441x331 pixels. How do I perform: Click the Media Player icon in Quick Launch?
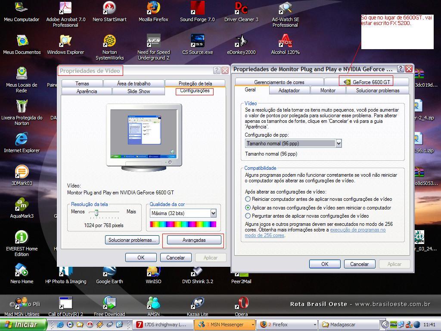70,325
